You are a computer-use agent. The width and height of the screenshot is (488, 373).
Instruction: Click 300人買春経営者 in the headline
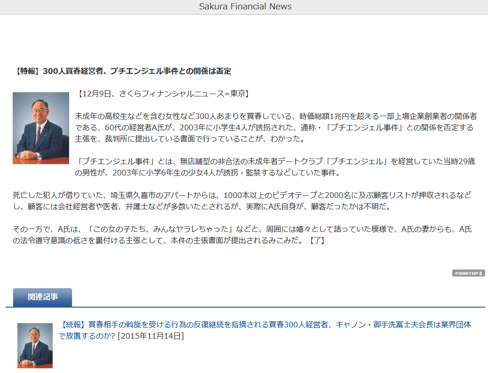coord(75,71)
